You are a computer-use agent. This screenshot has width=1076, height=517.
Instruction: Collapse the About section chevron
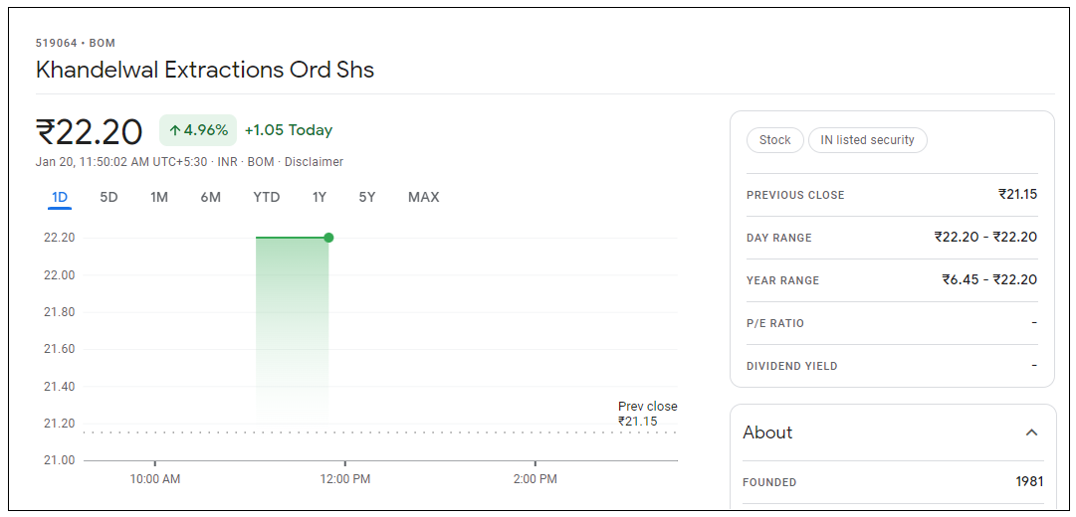(x=1031, y=432)
